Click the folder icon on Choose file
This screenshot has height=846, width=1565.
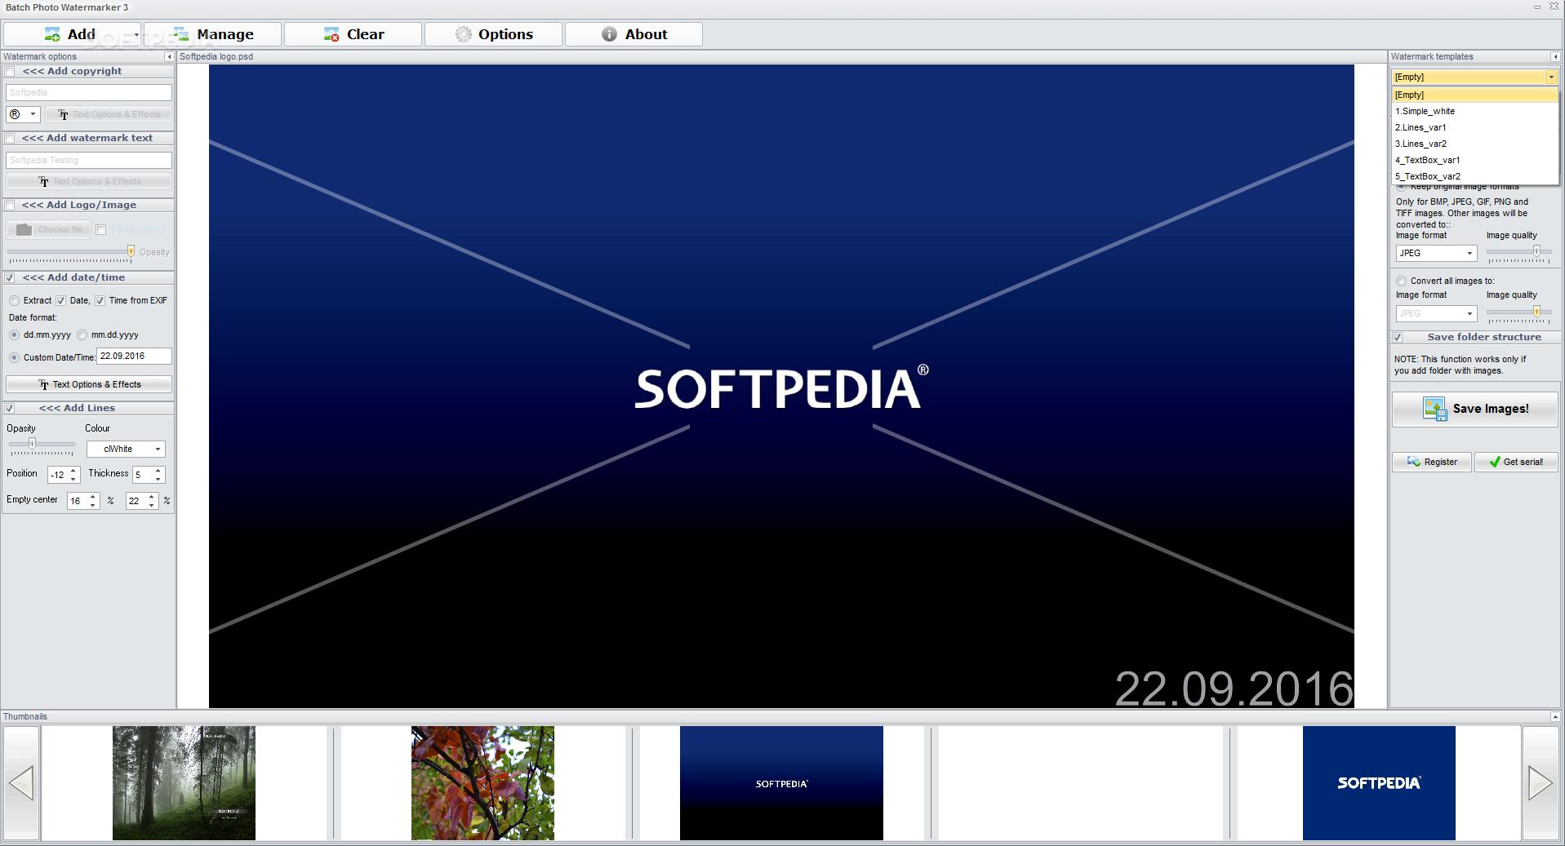[24, 230]
